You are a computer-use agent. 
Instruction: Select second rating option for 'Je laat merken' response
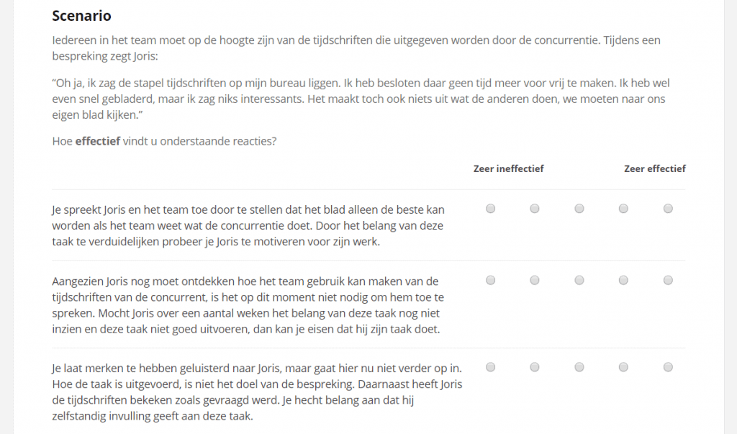click(535, 367)
